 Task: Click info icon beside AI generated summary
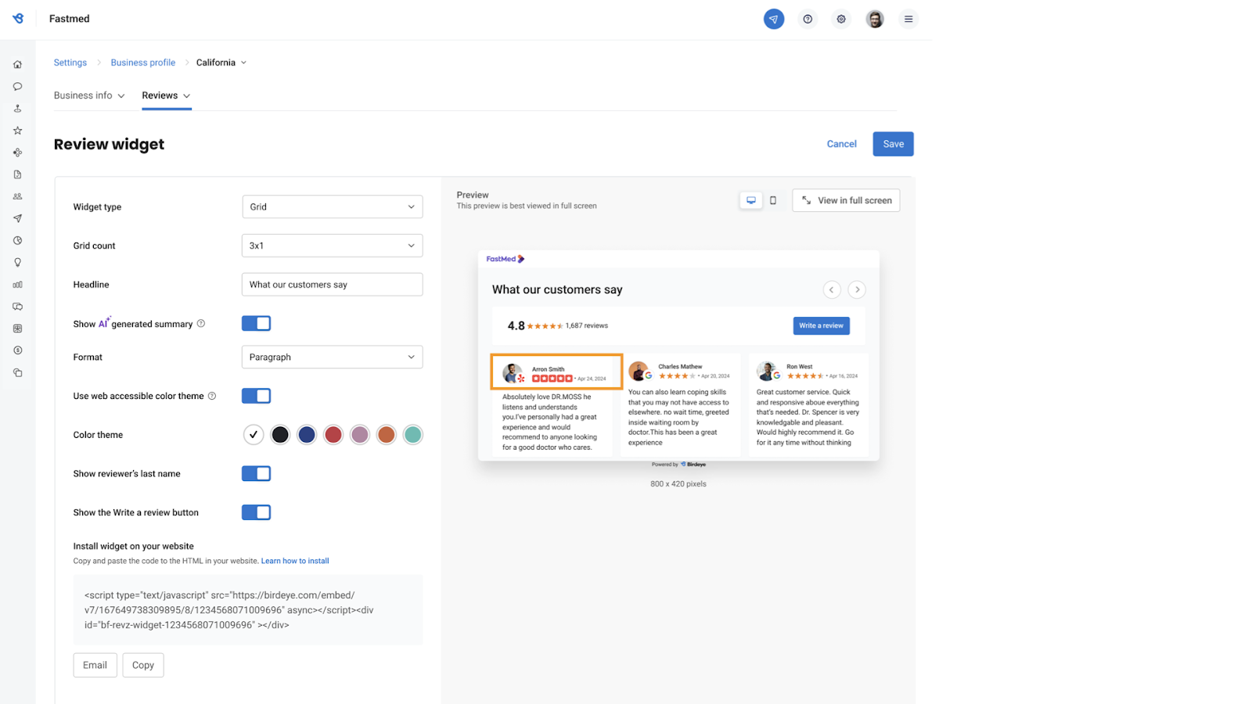click(201, 323)
